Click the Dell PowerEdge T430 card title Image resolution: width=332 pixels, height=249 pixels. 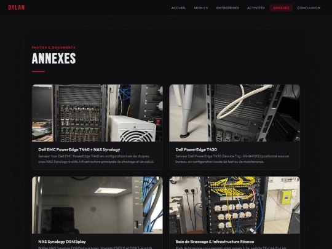point(196,149)
